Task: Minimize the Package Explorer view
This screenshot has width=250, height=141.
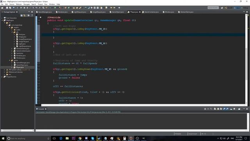Action: [x=29, y=12]
